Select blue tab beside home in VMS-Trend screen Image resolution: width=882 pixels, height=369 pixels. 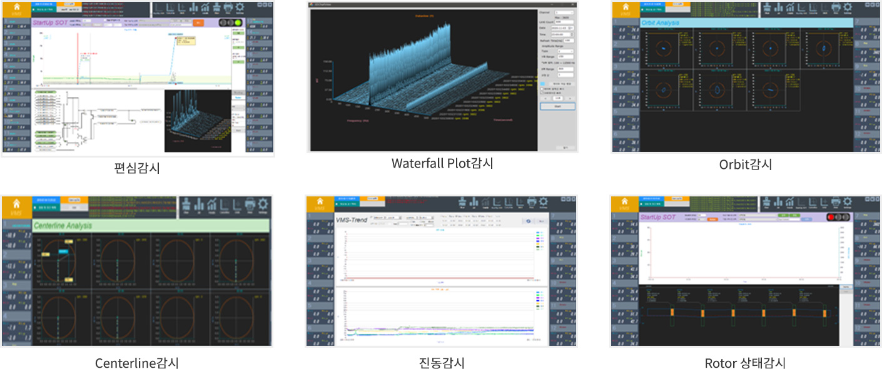pyautogui.click(x=347, y=199)
